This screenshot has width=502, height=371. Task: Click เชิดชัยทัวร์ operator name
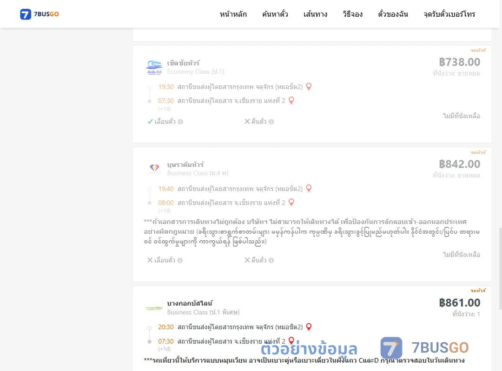(183, 63)
